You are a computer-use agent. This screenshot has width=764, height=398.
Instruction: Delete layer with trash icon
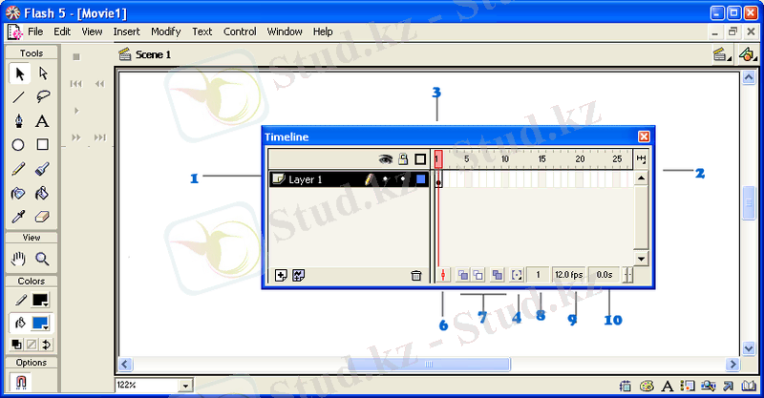coord(416,275)
